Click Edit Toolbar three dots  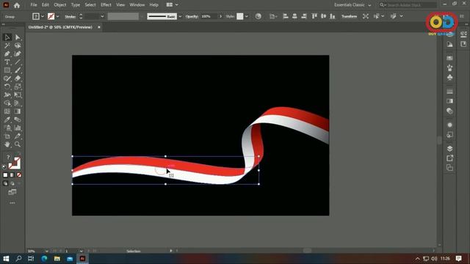pos(12,203)
